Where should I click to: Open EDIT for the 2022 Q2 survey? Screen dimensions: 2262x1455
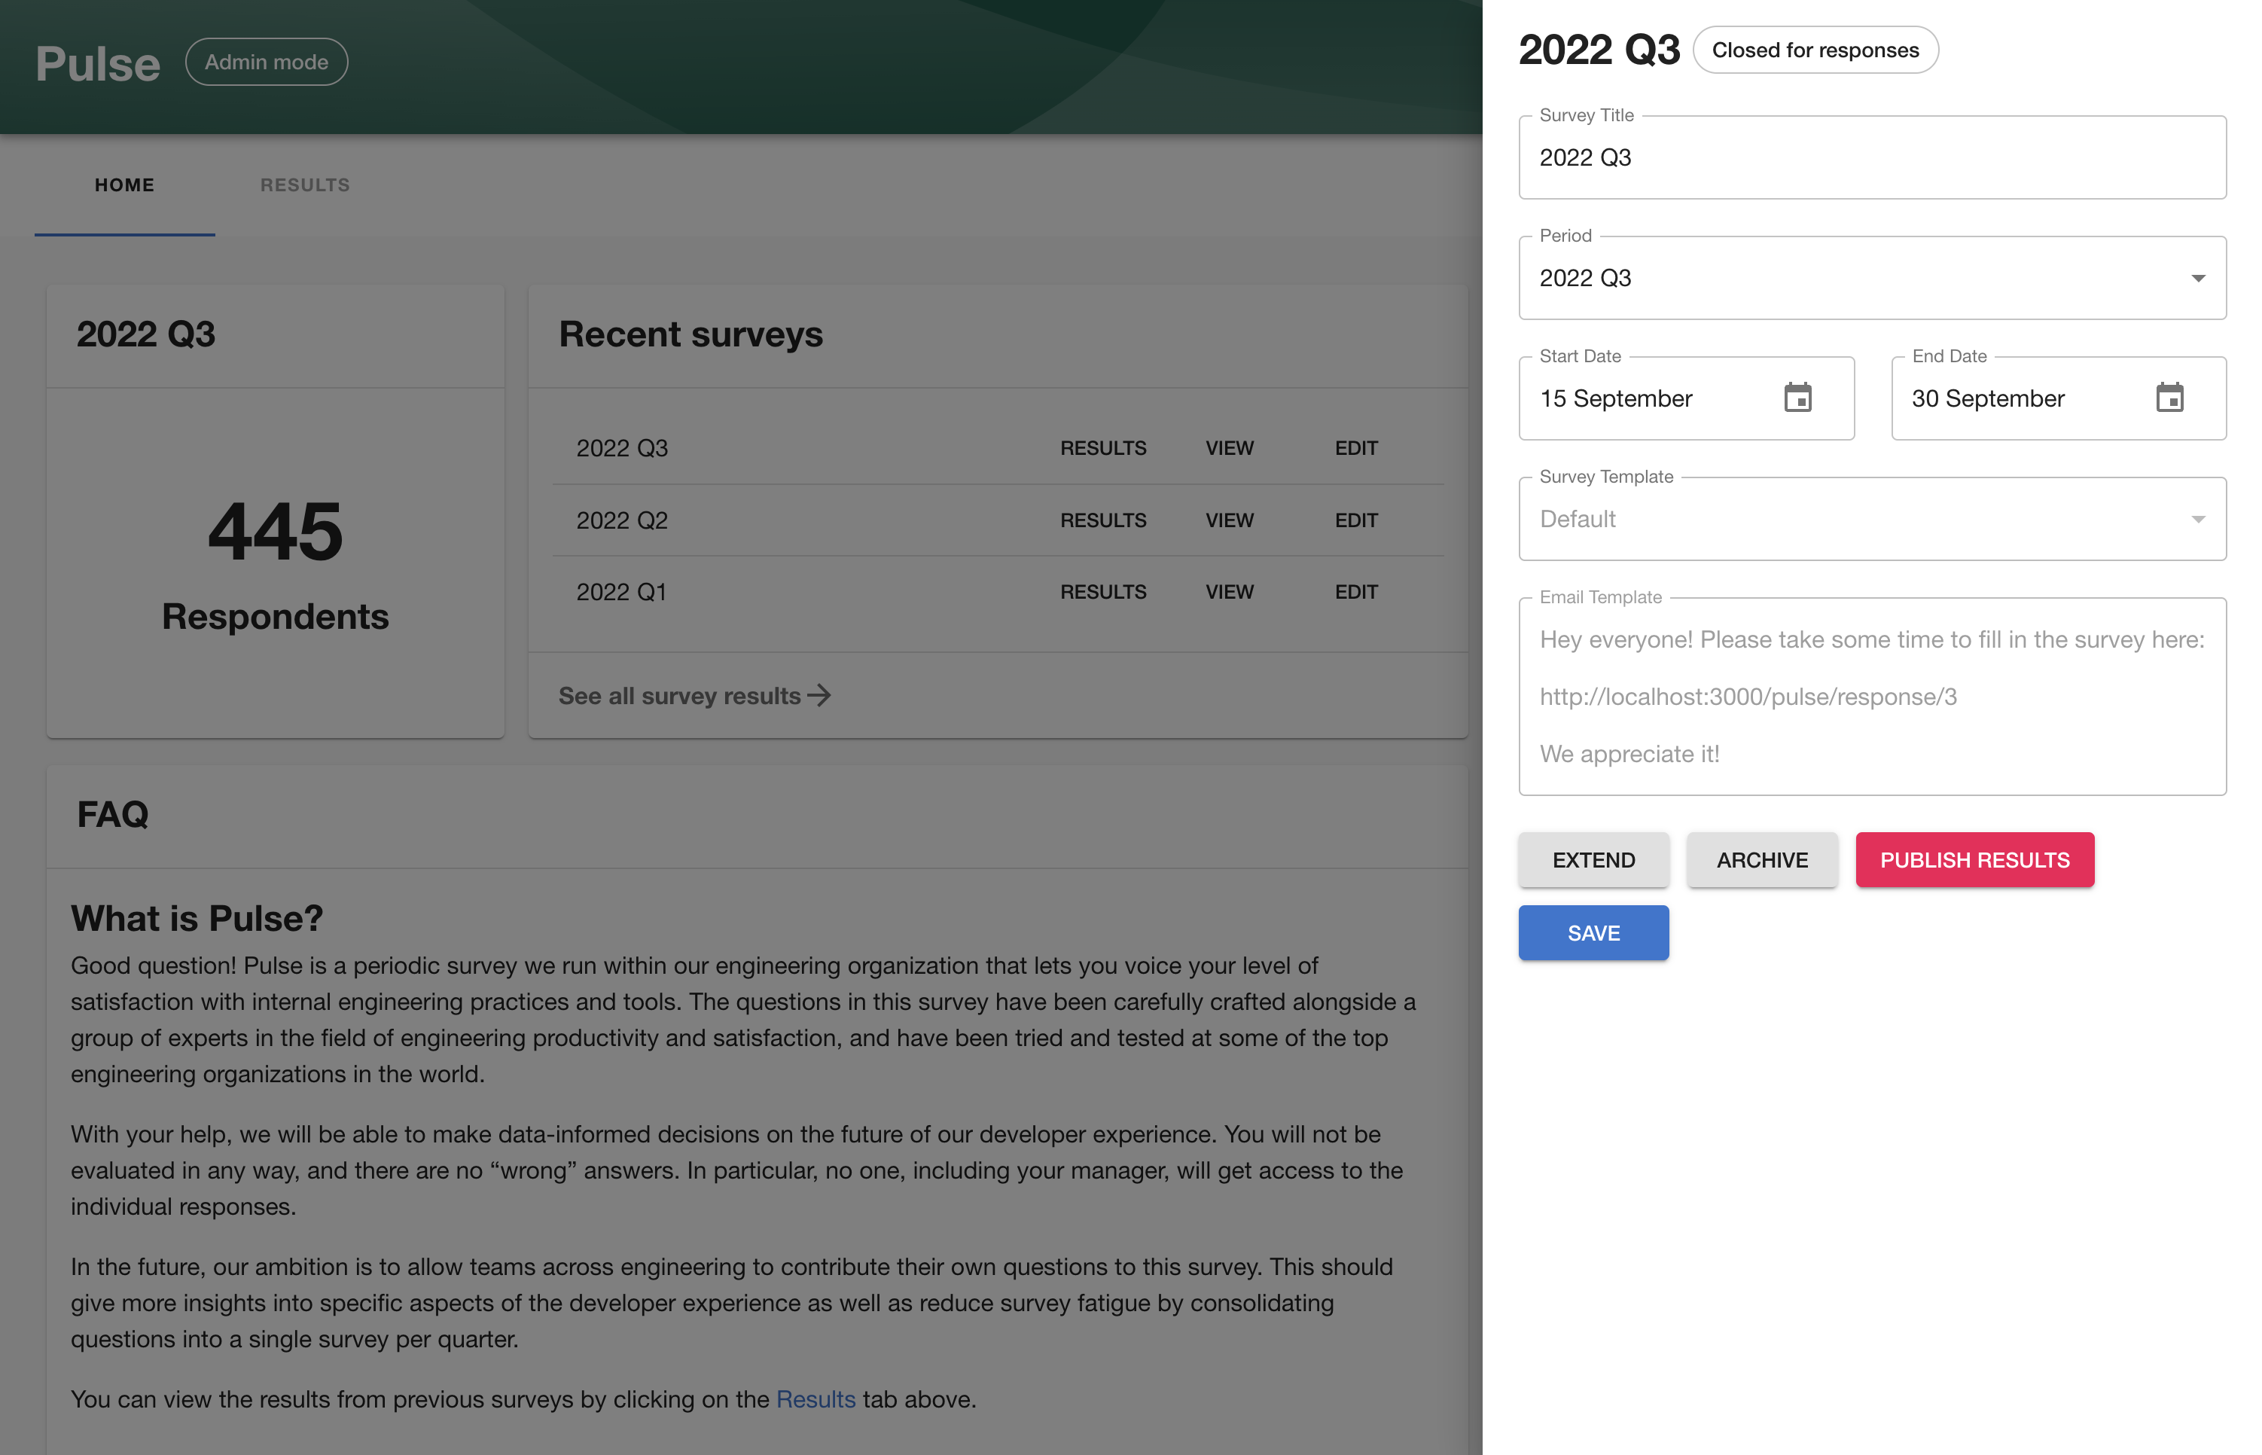(x=1356, y=520)
